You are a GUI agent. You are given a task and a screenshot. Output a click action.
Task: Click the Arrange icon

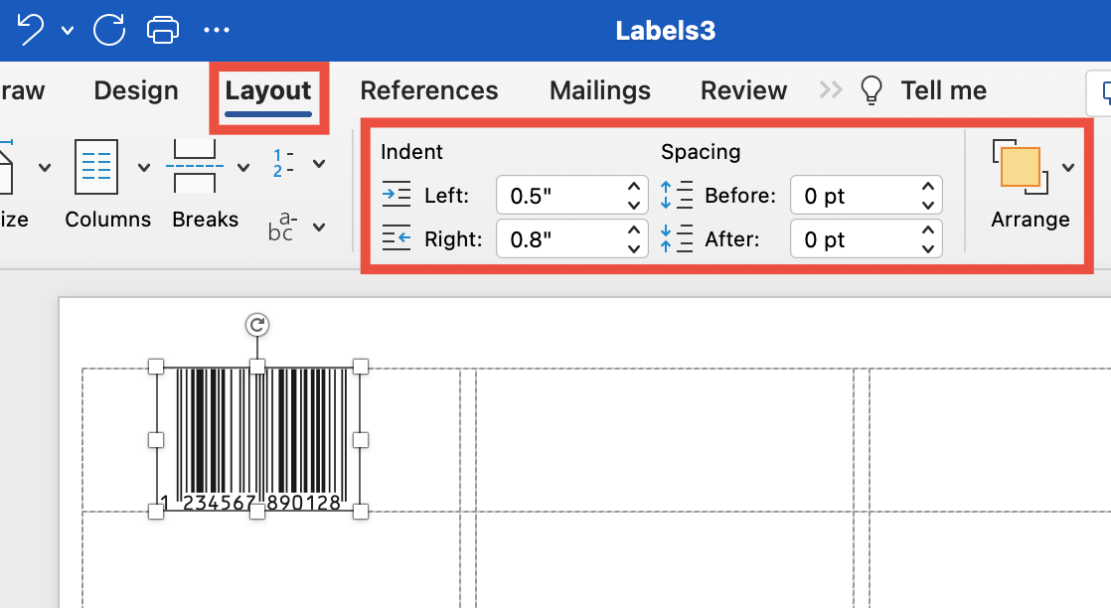[x=1021, y=167]
